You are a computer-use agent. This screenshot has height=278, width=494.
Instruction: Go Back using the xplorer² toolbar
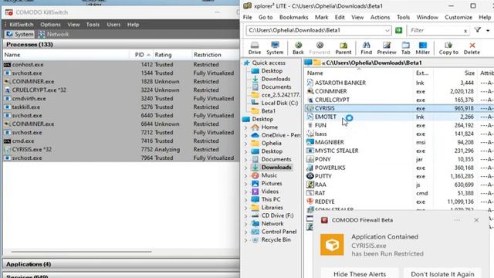point(298,48)
